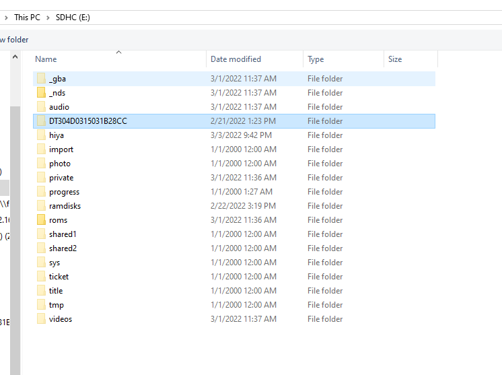This screenshot has width=502, height=375.
Task: Click the _nds folder icon
Action: coord(41,92)
